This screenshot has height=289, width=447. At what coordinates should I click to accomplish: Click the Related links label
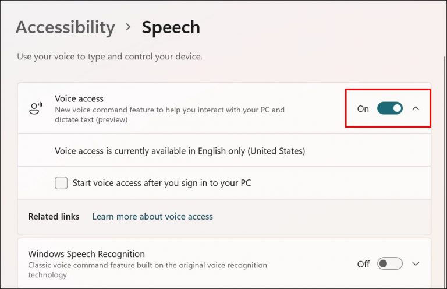click(54, 216)
